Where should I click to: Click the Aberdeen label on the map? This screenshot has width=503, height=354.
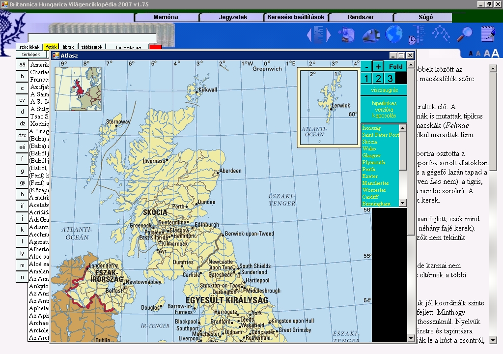pyautogui.click(x=230, y=171)
